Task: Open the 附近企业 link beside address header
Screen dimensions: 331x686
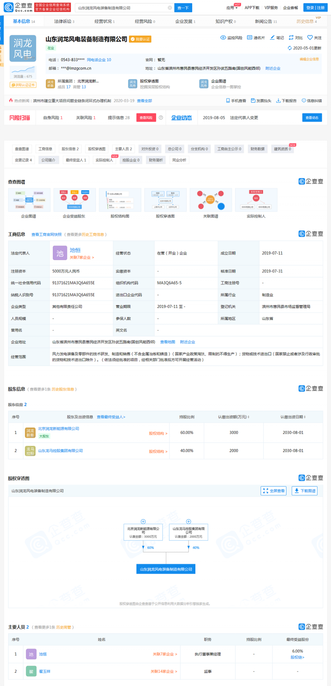Action: pos(273,68)
